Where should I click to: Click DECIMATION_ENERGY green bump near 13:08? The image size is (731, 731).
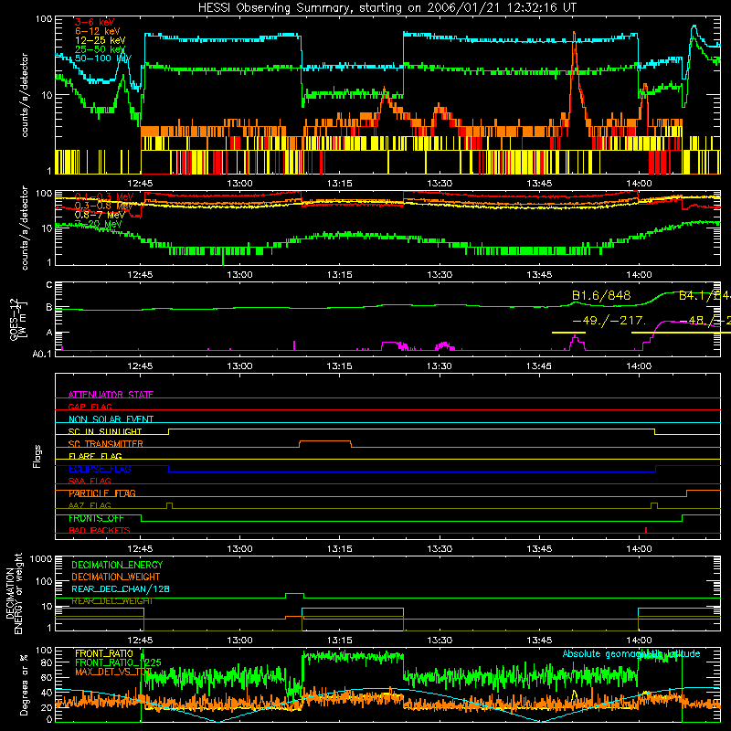294,594
